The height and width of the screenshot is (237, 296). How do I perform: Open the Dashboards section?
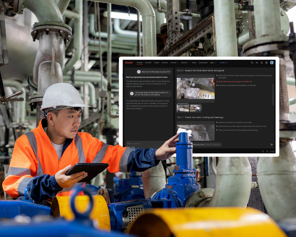pos(203,63)
